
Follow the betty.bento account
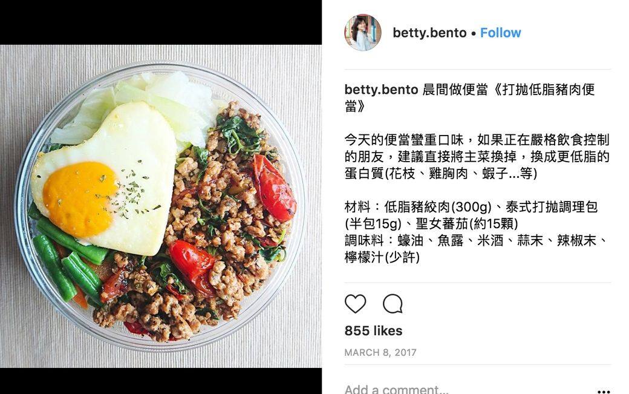click(x=500, y=33)
